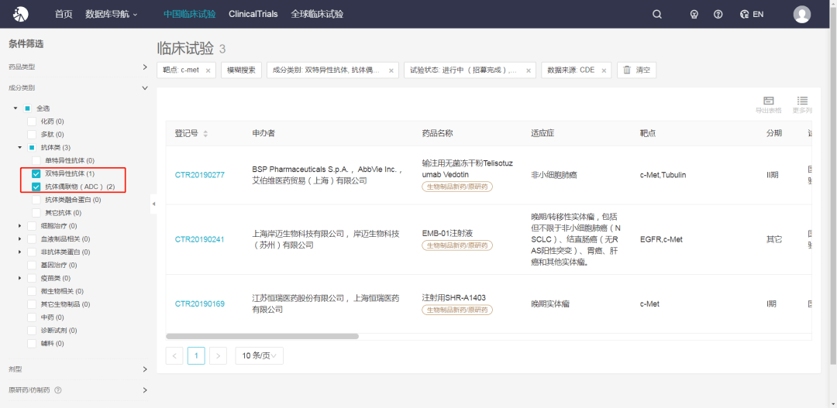This screenshot has width=837, height=408.
Task: Click the 模糊搜索 button
Action: click(x=241, y=70)
